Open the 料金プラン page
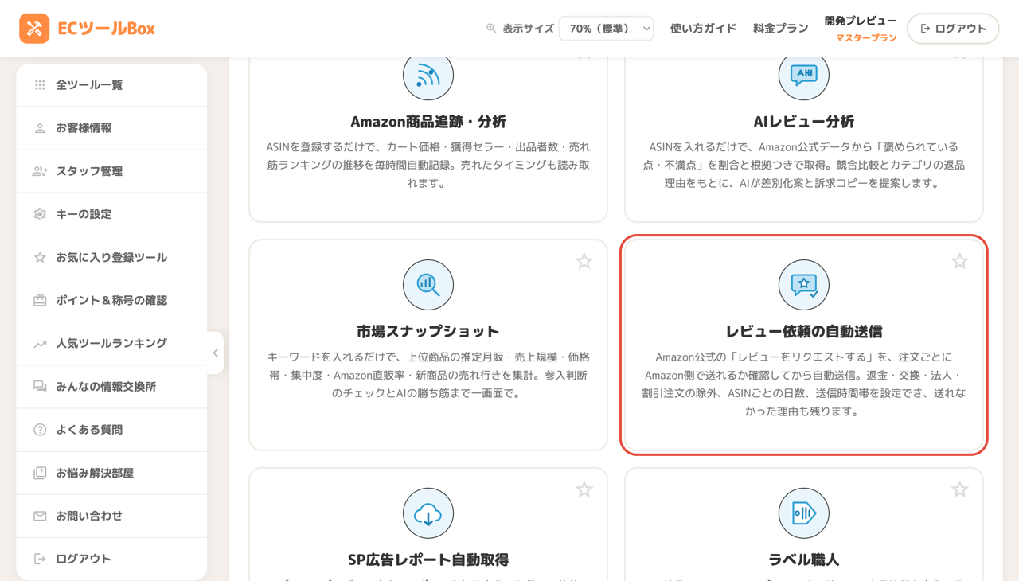The width and height of the screenshot is (1019, 581). point(780,29)
